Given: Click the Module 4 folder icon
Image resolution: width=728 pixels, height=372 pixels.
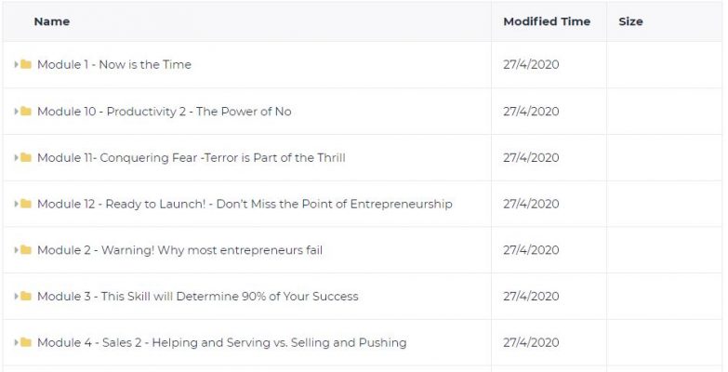Looking at the screenshot, I should 26,342.
